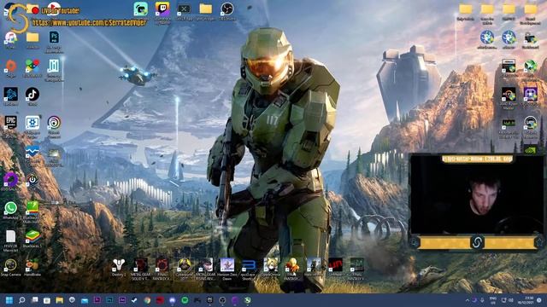Open the clock and date flyout
The width and height of the screenshot is (547, 307).
(525, 300)
